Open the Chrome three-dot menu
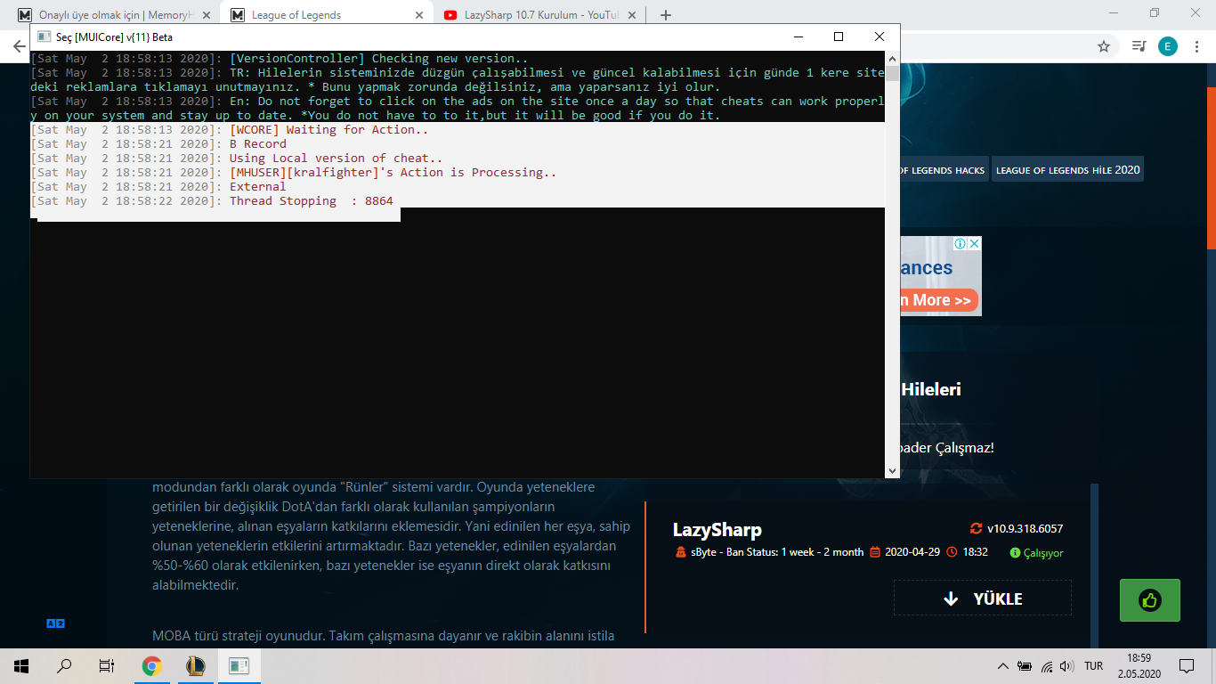This screenshot has width=1216, height=684. (1197, 46)
